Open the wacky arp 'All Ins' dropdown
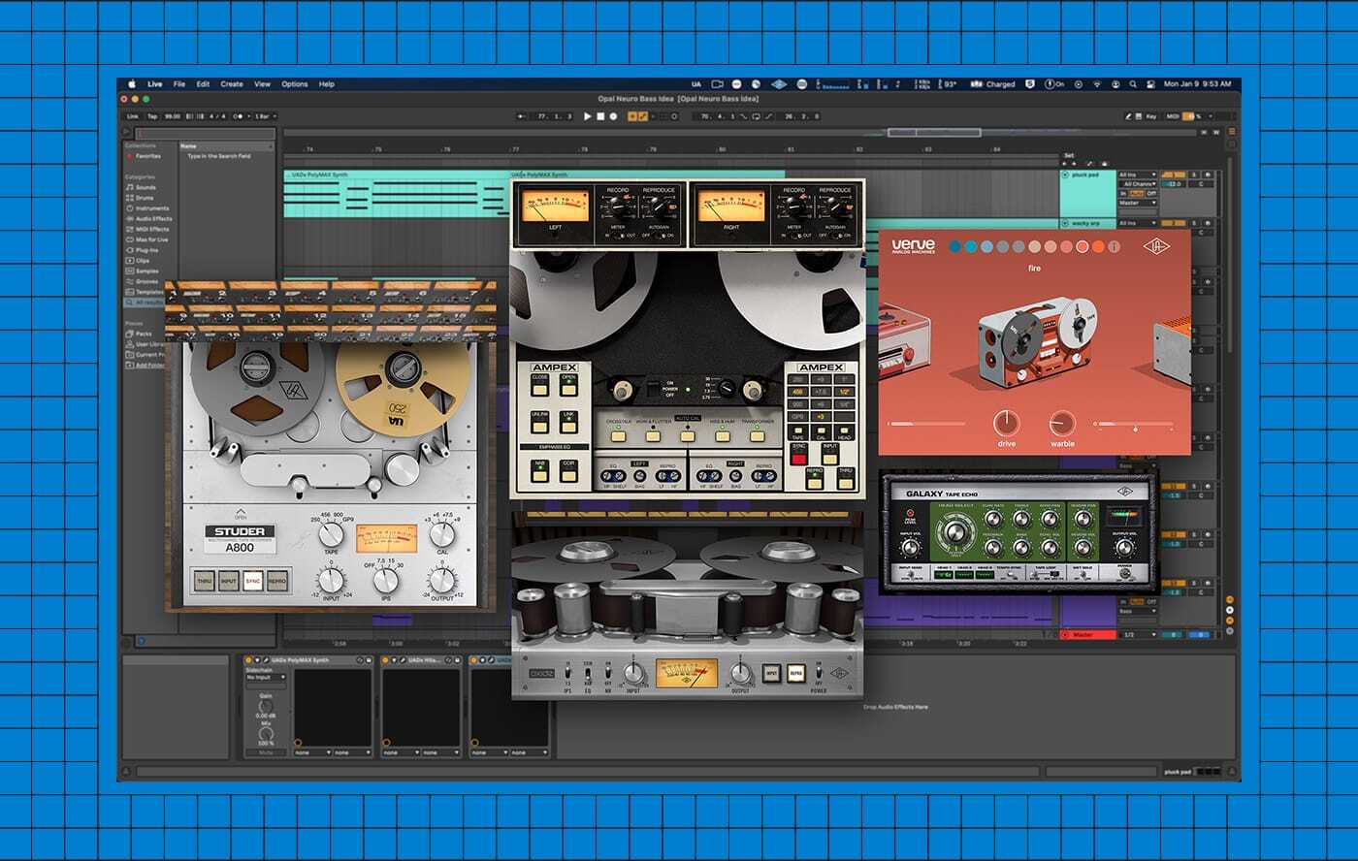The image size is (1358, 861). (x=1138, y=223)
